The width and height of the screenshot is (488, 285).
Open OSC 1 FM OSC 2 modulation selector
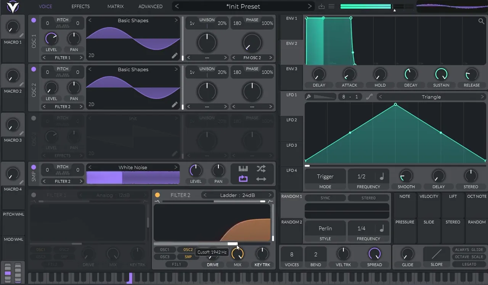[x=252, y=58]
